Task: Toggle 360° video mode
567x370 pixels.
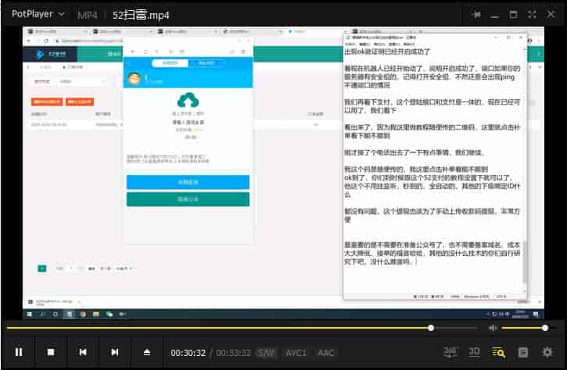Action: 450,352
